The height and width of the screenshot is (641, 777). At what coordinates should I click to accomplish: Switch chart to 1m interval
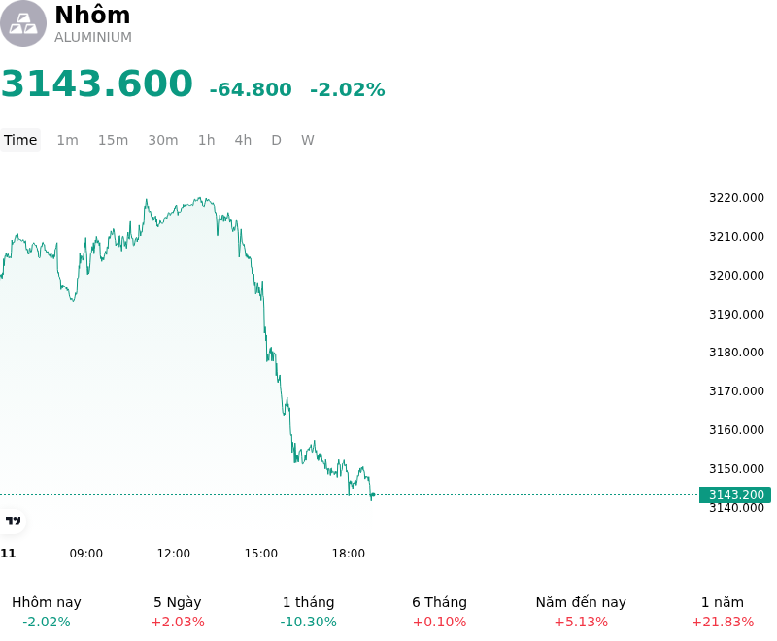coord(67,140)
